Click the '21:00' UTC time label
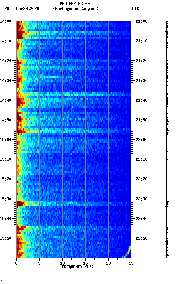Viewport: 181px width, 284px height. 142,21
